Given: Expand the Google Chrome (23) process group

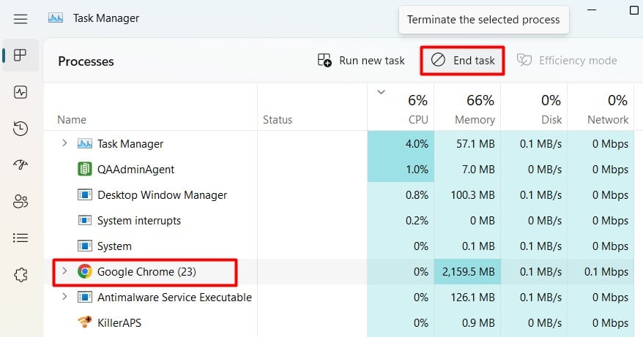Looking at the screenshot, I should 64,271.
